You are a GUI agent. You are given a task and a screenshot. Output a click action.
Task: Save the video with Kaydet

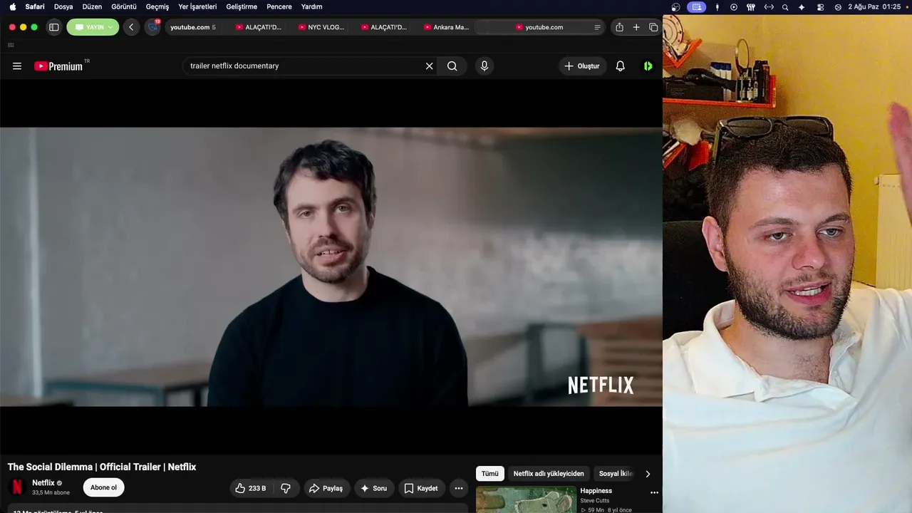(422, 488)
